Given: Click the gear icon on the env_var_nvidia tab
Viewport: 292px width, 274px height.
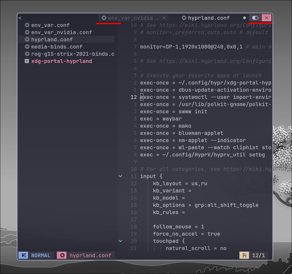Looking at the screenshot, I should pyautogui.click(x=104, y=18).
